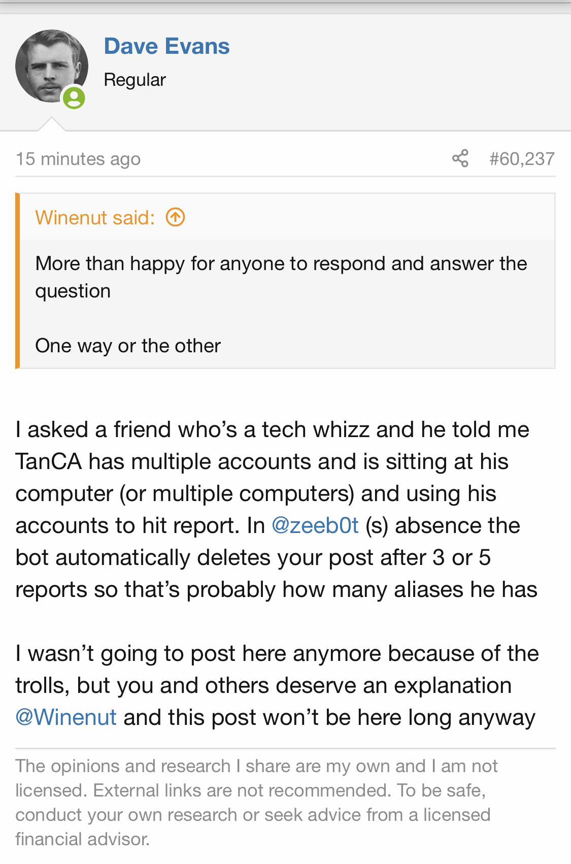
Task: Click the triangular pointer below the avatar
Action: pyautogui.click(x=51, y=124)
